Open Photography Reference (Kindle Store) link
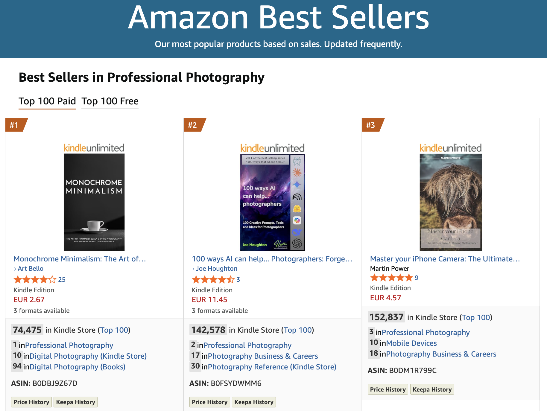The image size is (547, 411). click(x=272, y=367)
